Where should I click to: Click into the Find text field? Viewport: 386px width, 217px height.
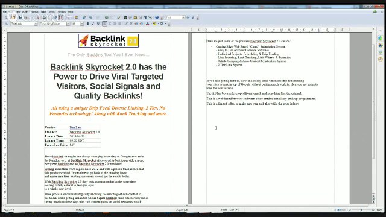point(174,17)
